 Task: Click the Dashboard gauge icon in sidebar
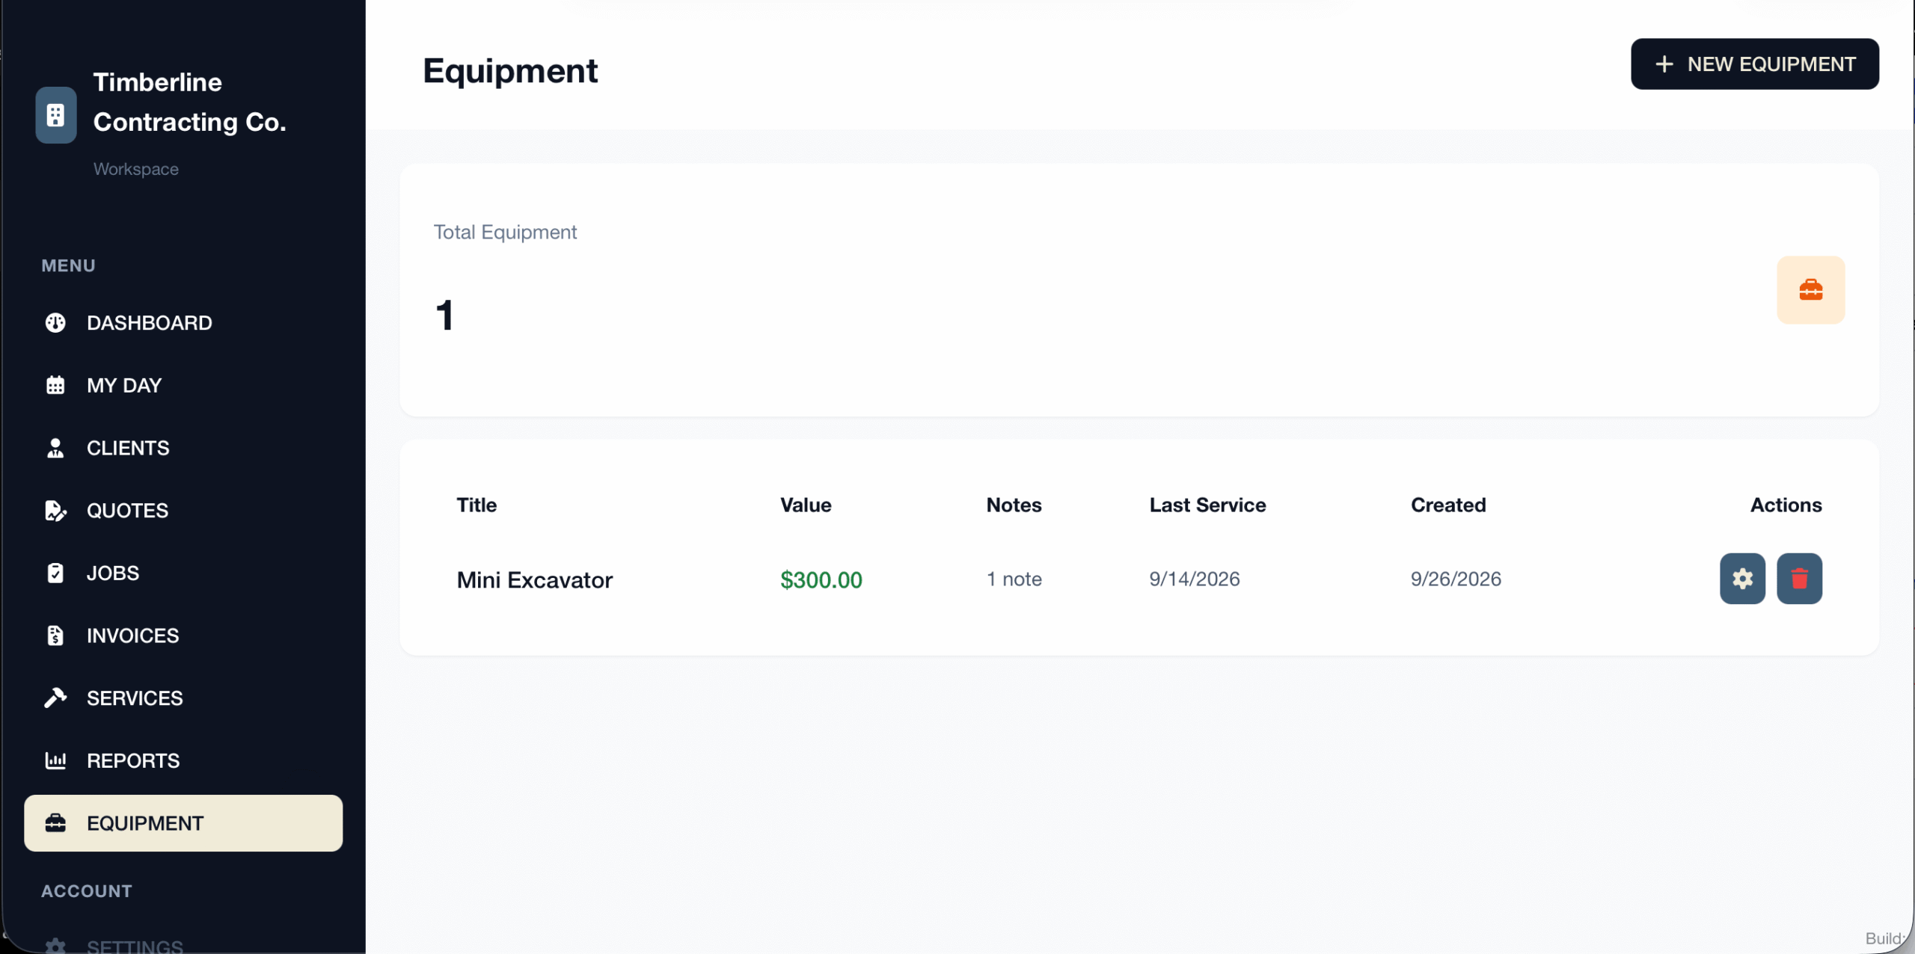(55, 323)
